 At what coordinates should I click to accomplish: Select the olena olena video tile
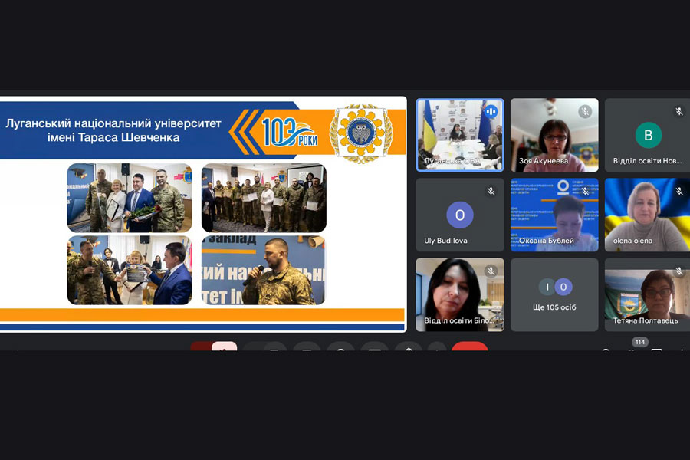point(647,215)
